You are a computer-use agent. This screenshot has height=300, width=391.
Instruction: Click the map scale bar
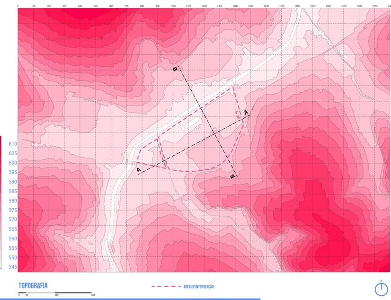pos(55,293)
